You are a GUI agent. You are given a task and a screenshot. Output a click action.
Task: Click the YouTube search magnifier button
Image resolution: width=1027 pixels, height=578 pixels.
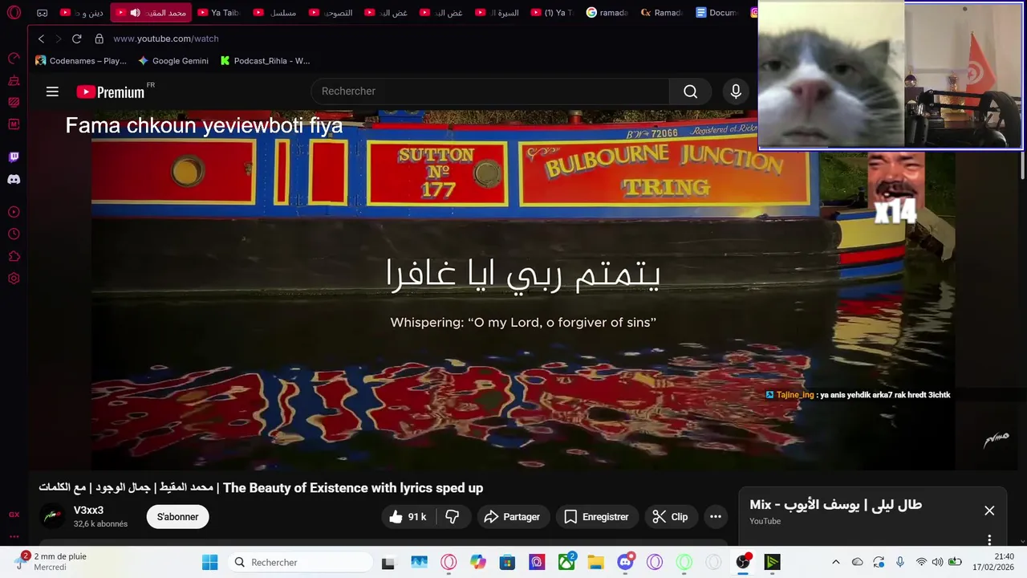(690, 92)
